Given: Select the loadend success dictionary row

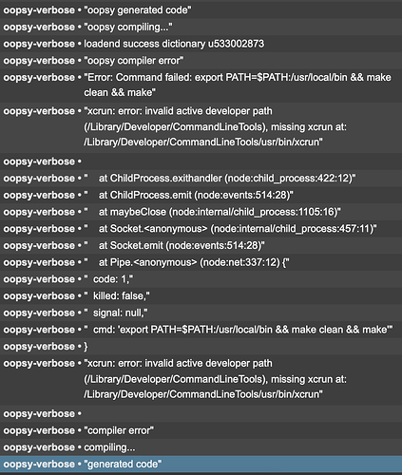Looking at the screenshot, I should pyautogui.click(x=201, y=44).
